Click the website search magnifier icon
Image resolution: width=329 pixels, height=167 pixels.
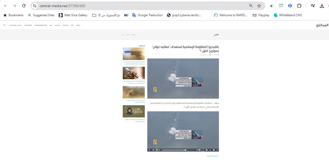point(4,25)
